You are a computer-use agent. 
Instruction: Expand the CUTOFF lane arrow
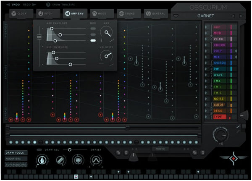tap(207, 105)
